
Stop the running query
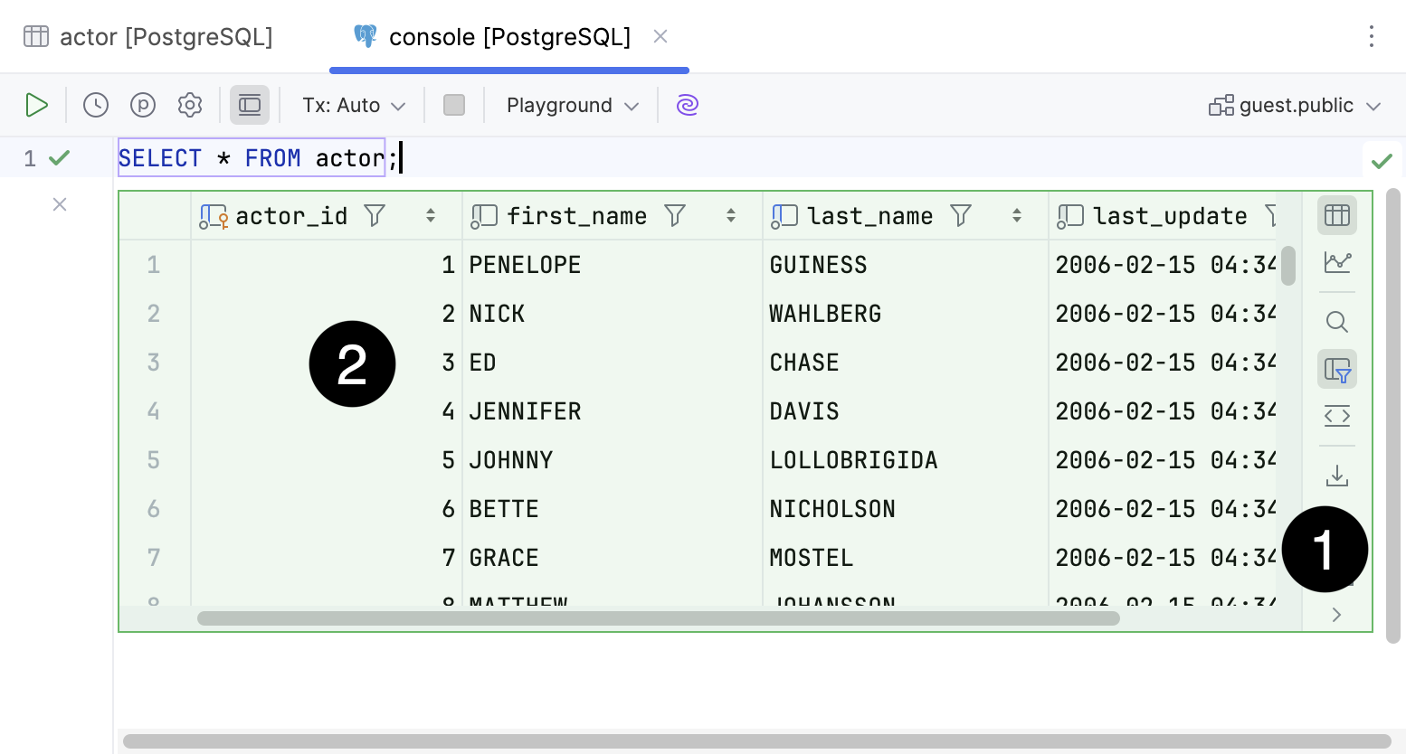454,105
